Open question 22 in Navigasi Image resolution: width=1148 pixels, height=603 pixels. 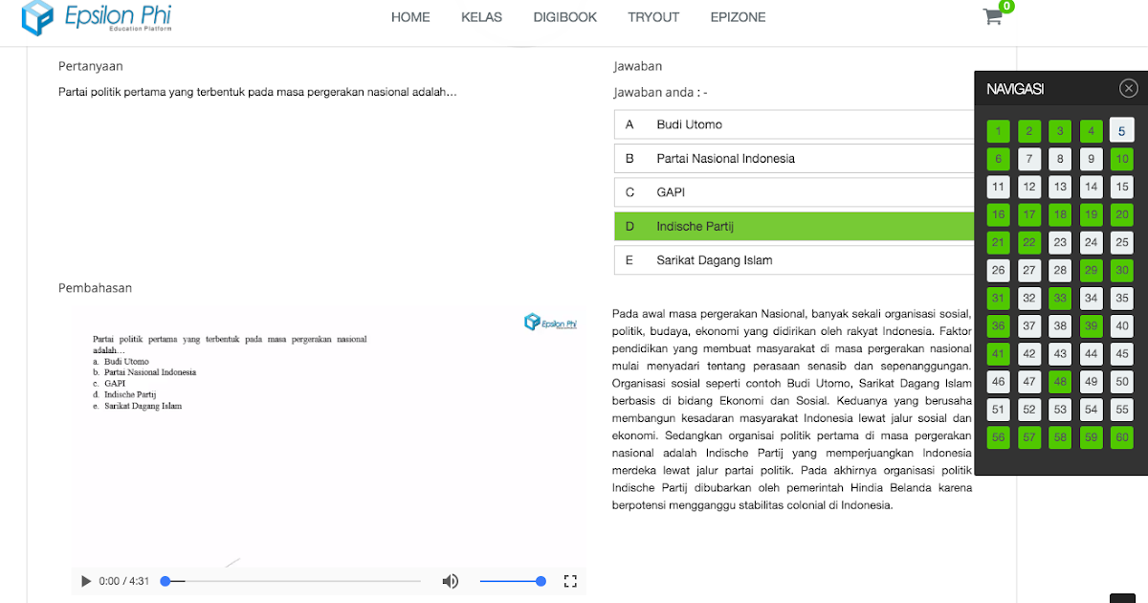[x=1028, y=242]
